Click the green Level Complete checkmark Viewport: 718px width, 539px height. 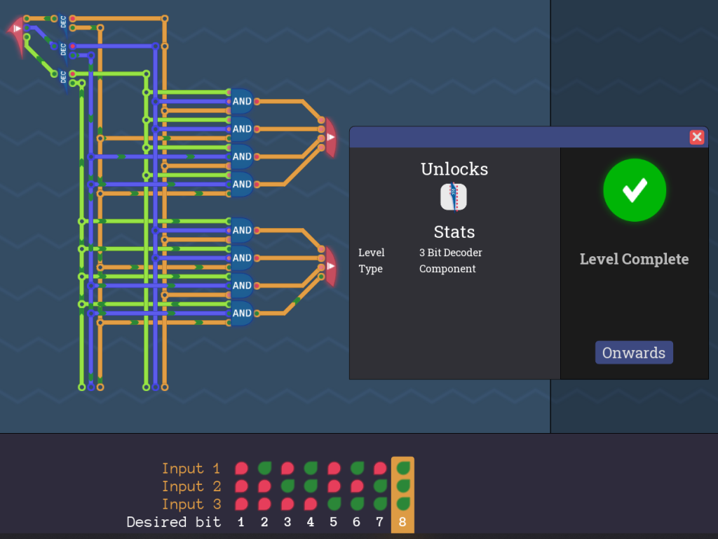(x=634, y=189)
